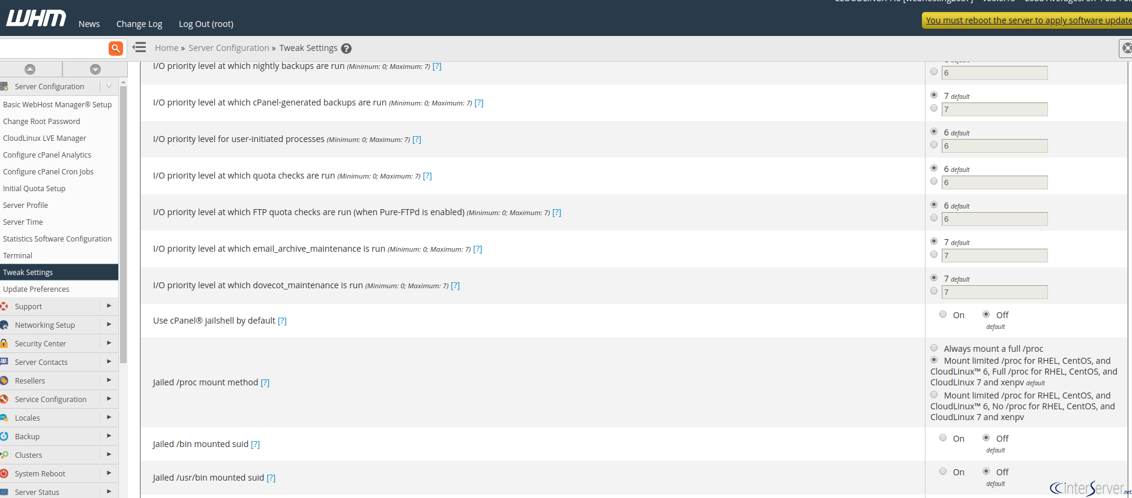The image size is (1132, 498).
Task: Click custom value field for quota checks priority
Action: (995, 183)
